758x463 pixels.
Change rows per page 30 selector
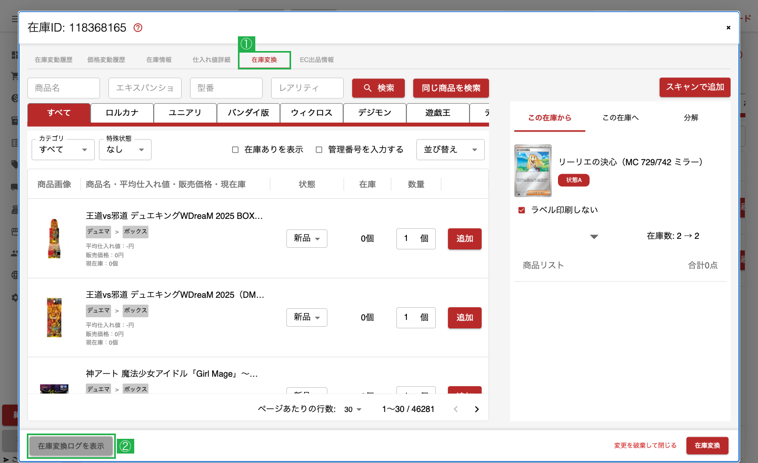click(353, 409)
